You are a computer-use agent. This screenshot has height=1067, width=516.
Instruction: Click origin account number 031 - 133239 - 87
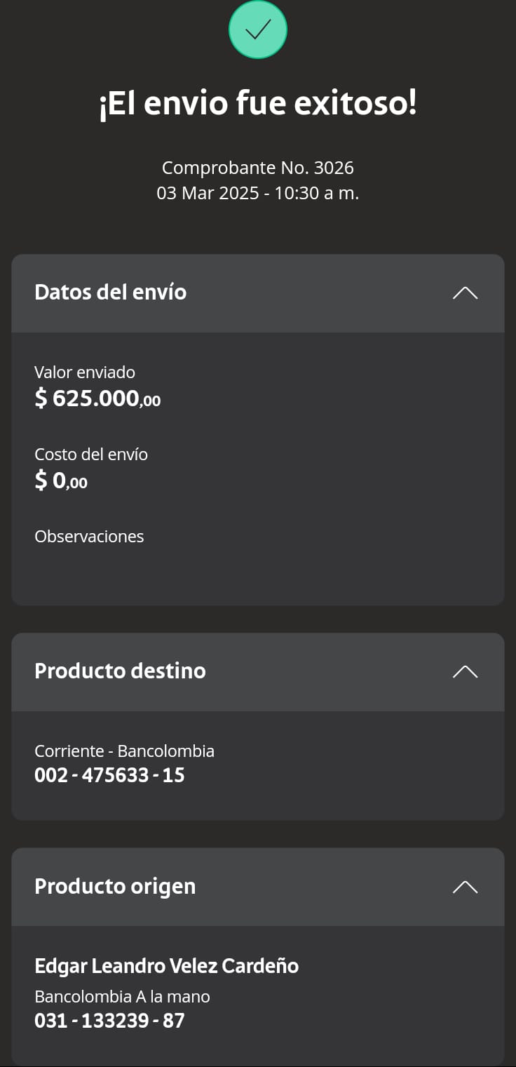pos(109,1020)
